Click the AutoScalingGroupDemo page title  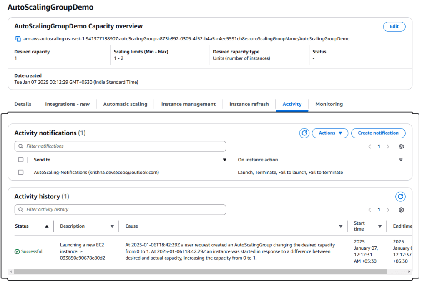click(50, 7)
